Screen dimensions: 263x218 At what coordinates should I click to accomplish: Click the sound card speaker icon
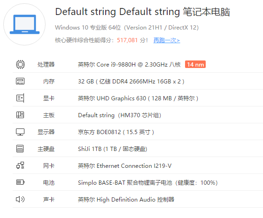(20, 199)
